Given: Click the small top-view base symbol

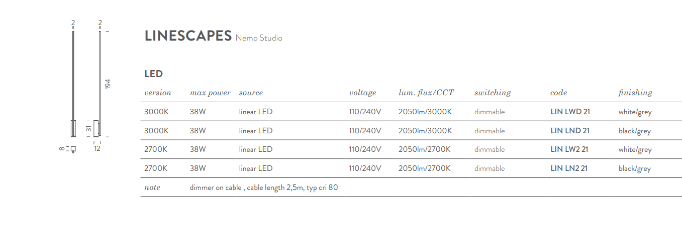Looking at the screenshot, I should click(x=73, y=149).
